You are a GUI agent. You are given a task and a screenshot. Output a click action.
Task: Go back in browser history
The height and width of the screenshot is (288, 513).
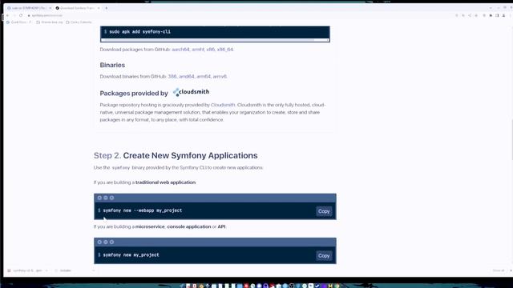tap(7, 15)
